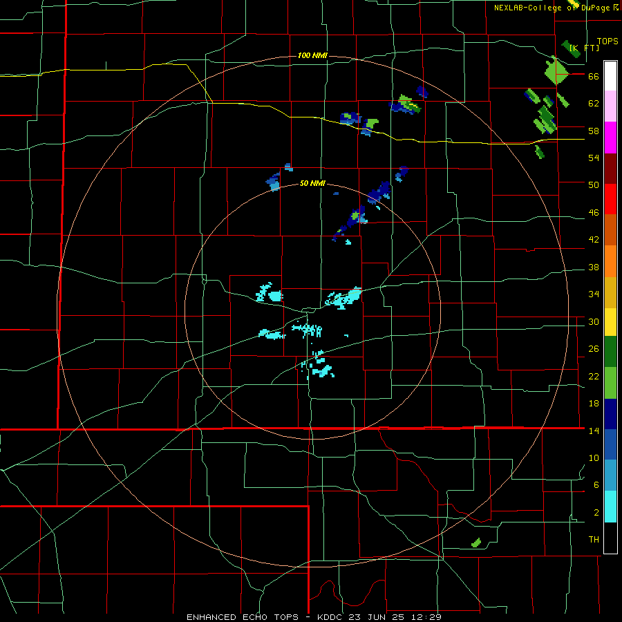The height and width of the screenshot is (622, 622).
Task: Select legend value 18
Action: tap(594, 404)
